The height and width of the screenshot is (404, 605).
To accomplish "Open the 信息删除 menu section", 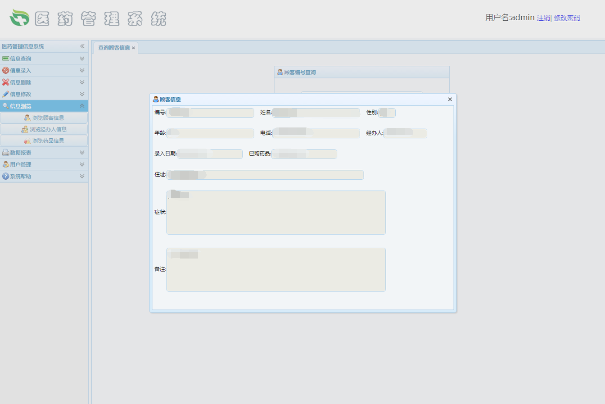I will [44, 82].
